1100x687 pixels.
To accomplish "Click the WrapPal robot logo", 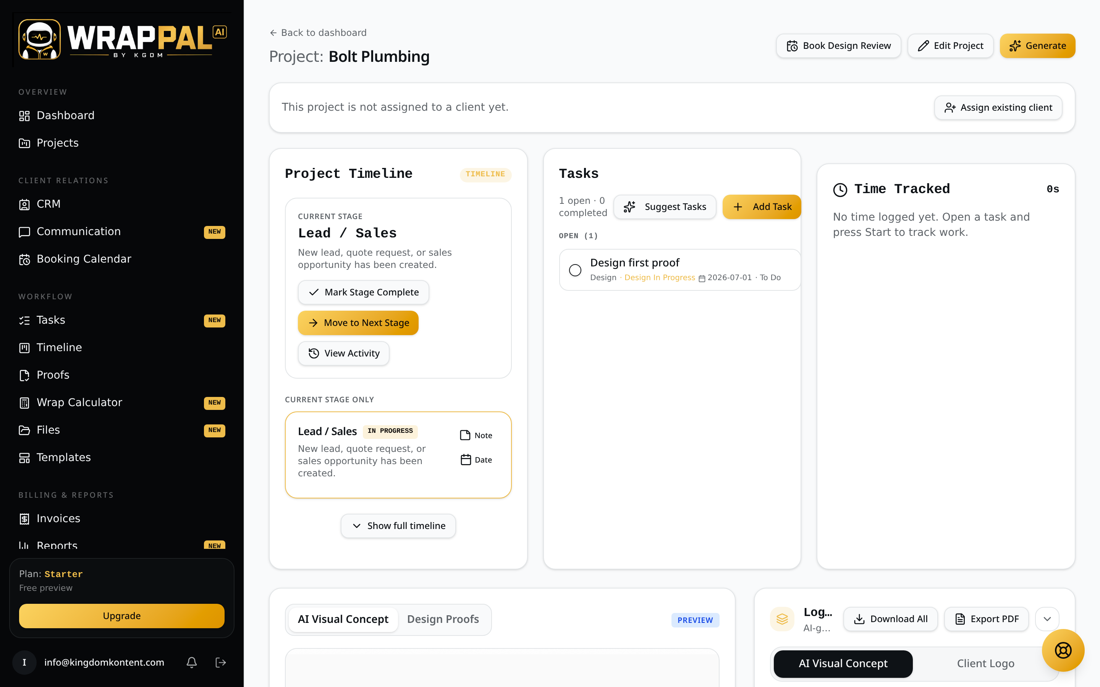I will [40, 39].
